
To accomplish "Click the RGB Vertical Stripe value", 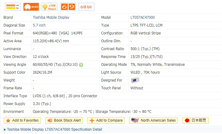I will tap(145, 33).
